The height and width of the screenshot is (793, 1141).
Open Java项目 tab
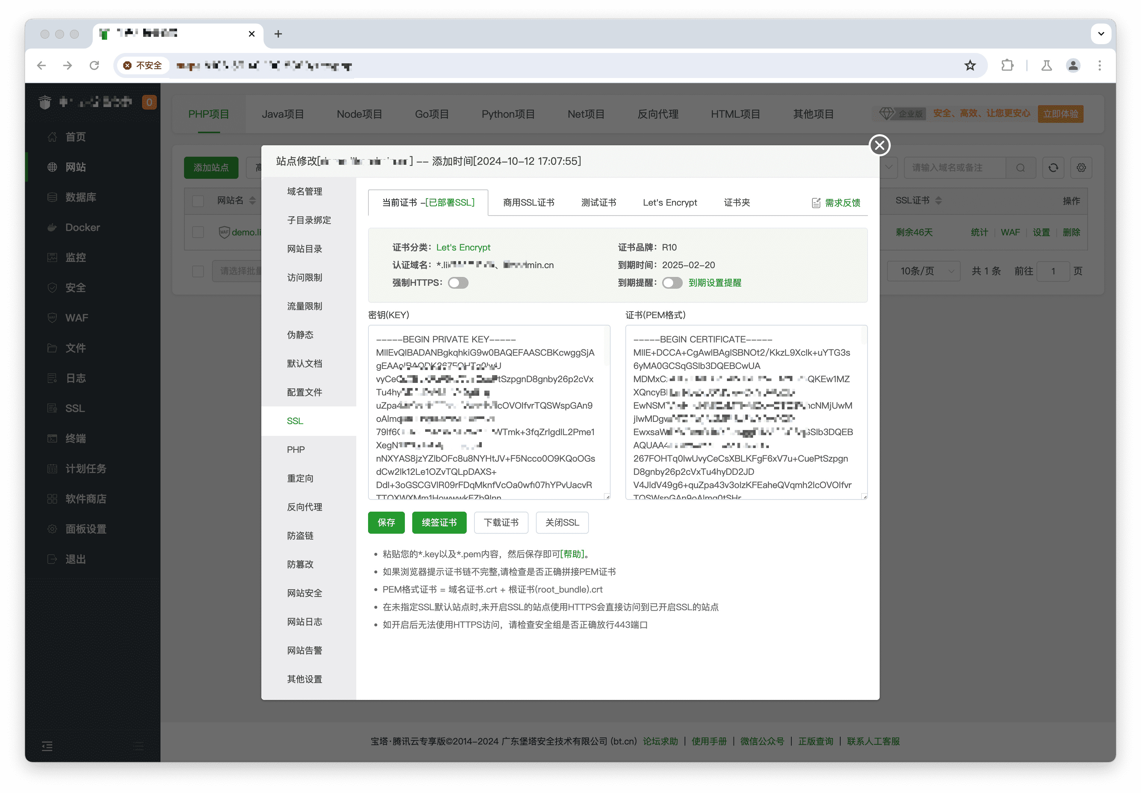[x=283, y=114]
